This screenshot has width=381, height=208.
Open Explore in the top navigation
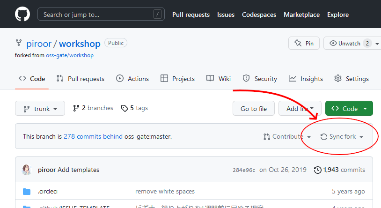point(338,15)
